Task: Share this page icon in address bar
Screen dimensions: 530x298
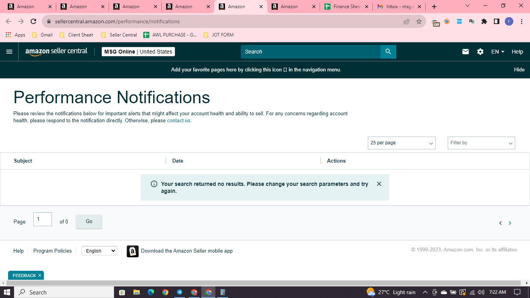Action: 407,21
